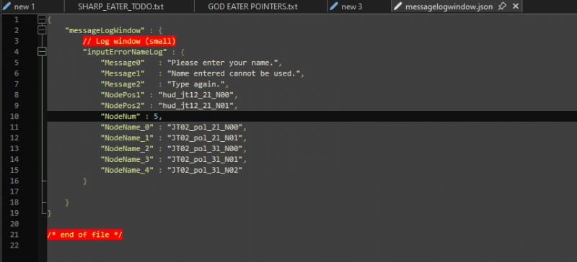Click the "JT02_pol_3l_N01" value
Screen dimensions: 577x262
(205, 160)
